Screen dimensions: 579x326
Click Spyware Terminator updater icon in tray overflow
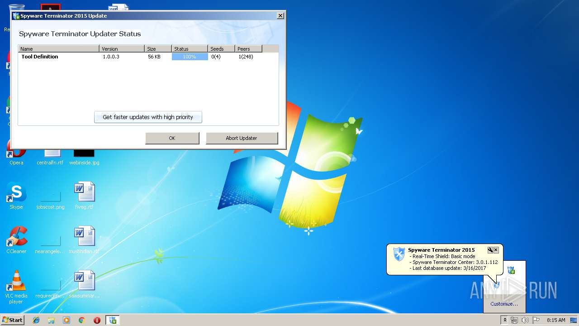coord(511,270)
